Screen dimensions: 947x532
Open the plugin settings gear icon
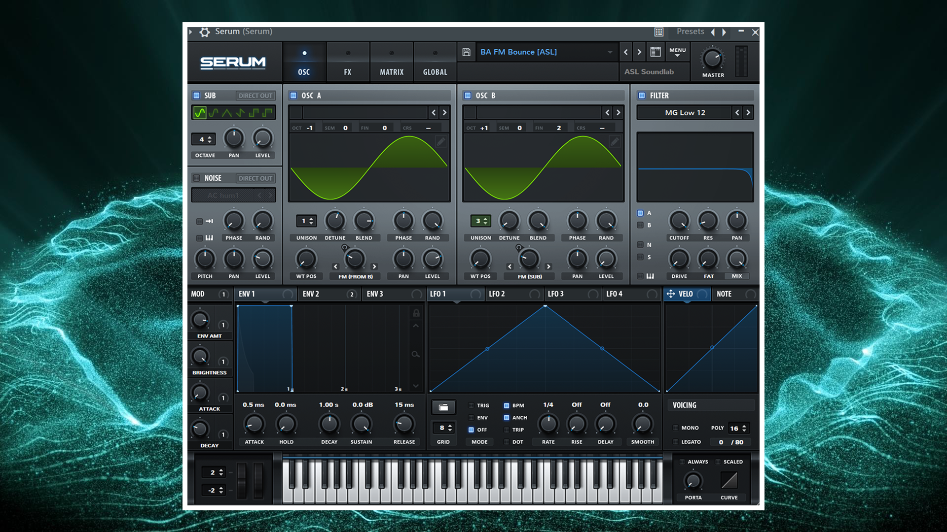click(204, 32)
